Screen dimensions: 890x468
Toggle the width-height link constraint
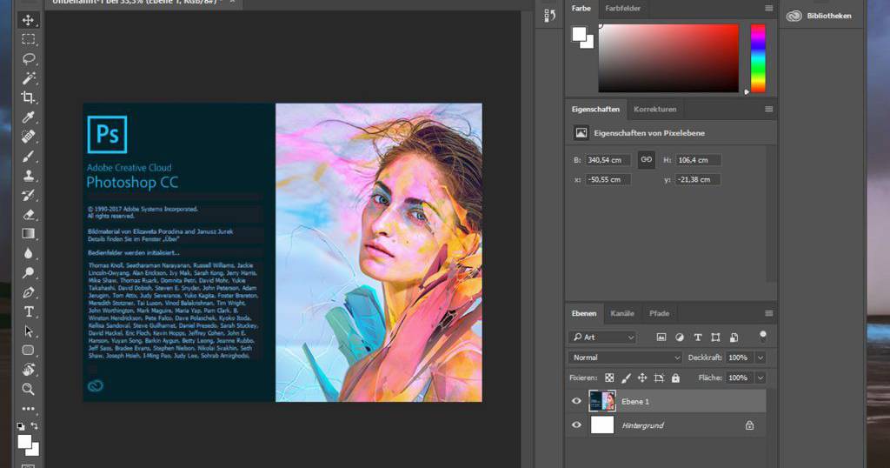pos(646,159)
